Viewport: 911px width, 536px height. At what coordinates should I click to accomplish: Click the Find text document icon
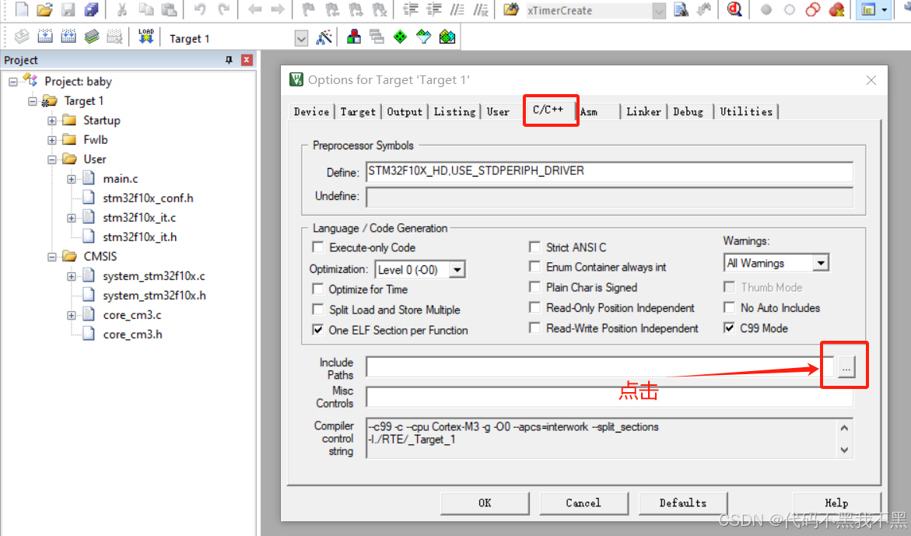[681, 9]
